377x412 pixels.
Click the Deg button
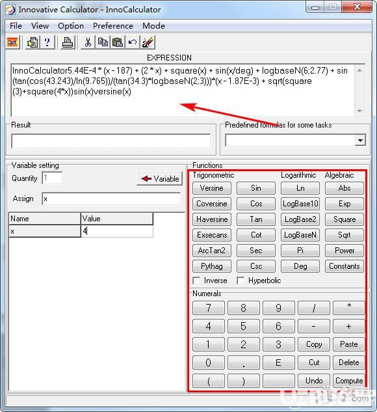(300, 266)
